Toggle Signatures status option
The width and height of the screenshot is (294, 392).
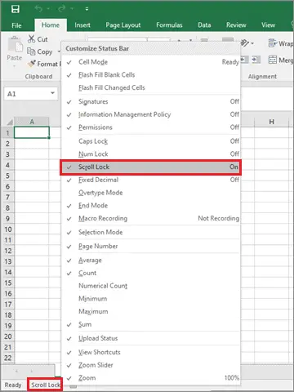pos(151,101)
